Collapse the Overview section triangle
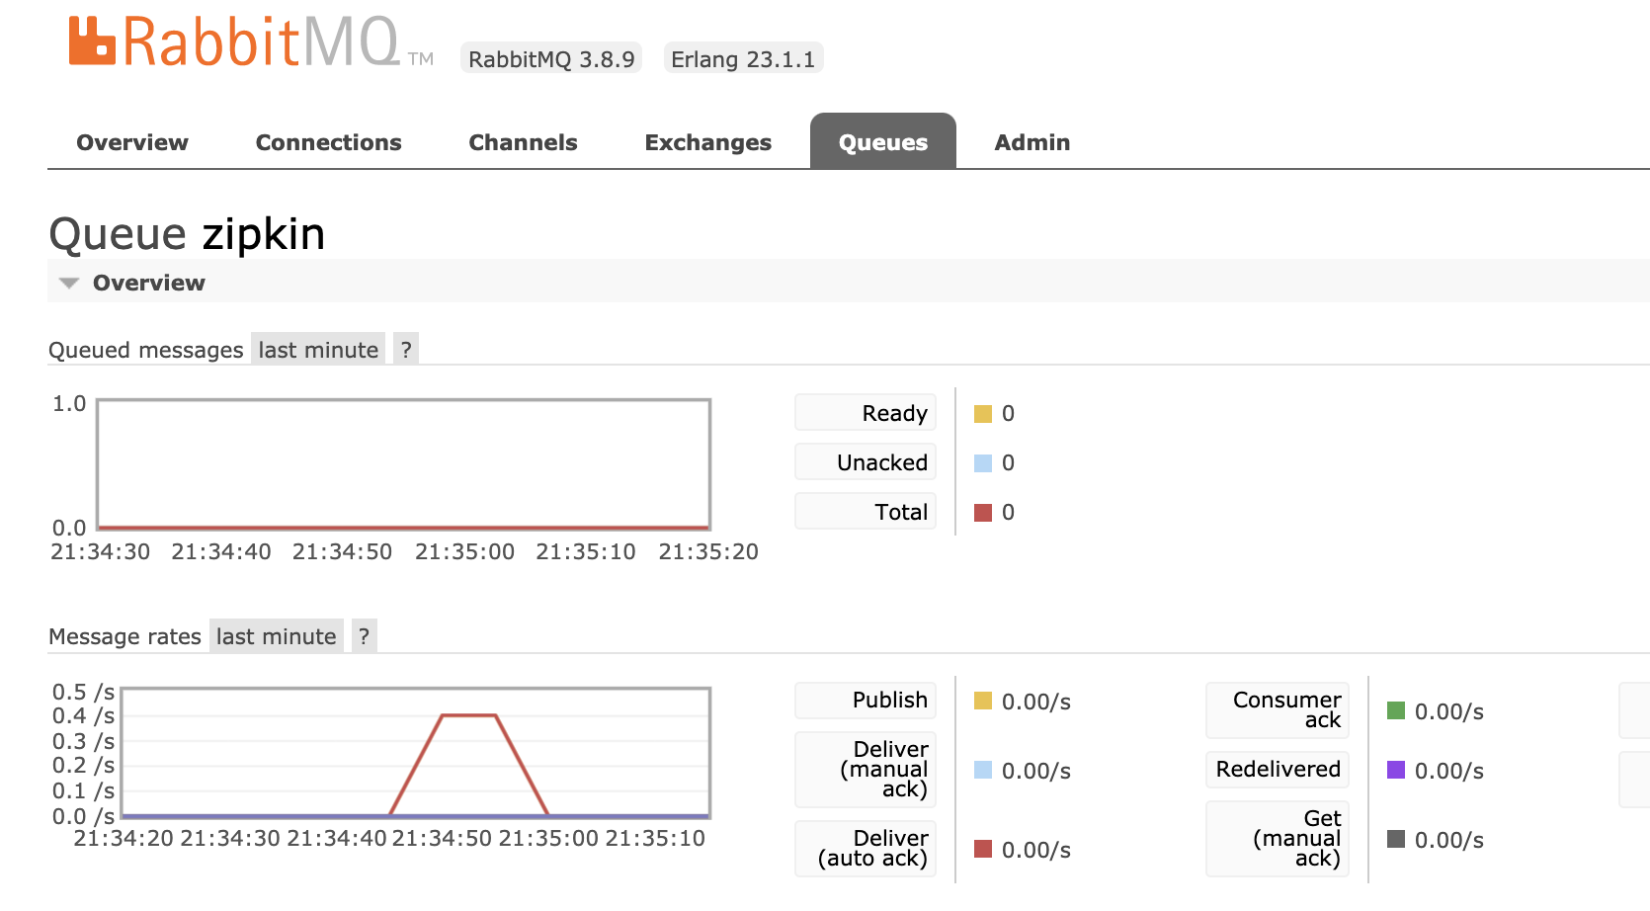Image resolution: width=1650 pixels, height=911 pixels. tap(69, 284)
